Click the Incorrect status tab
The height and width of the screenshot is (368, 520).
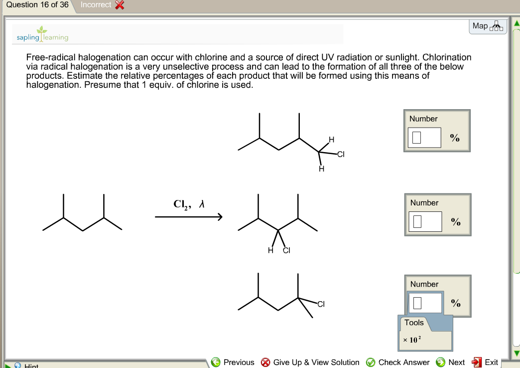pyautogui.click(x=102, y=5)
